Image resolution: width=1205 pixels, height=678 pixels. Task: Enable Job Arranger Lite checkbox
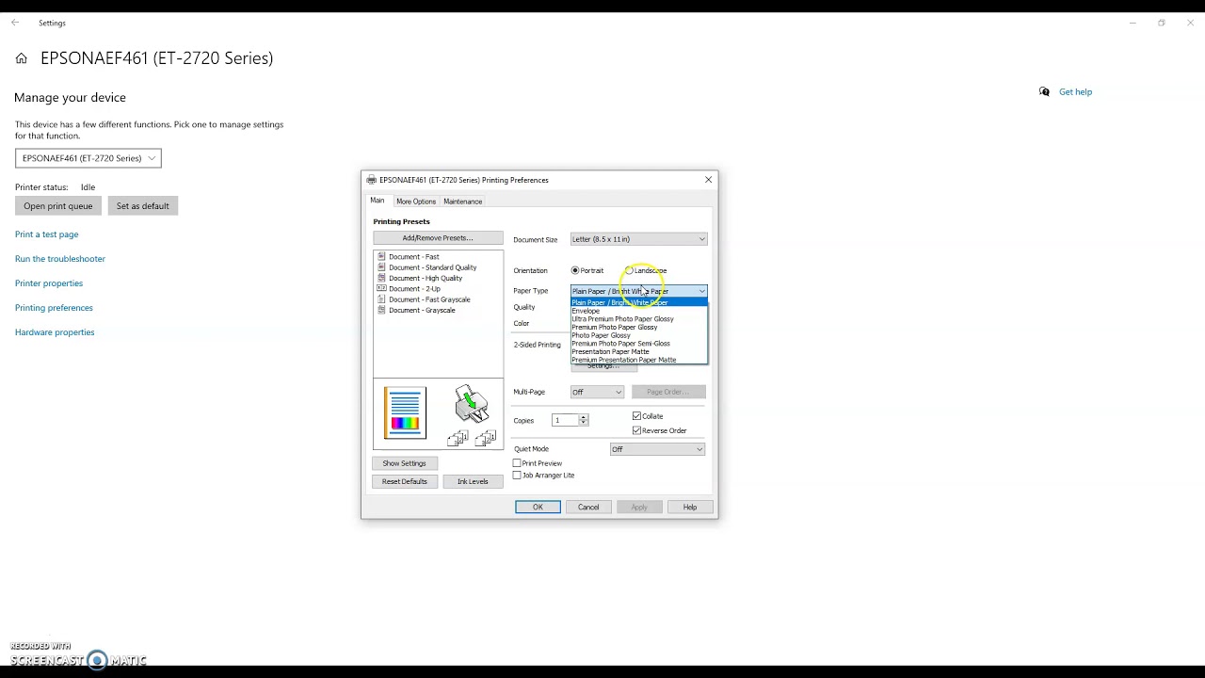(x=517, y=476)
